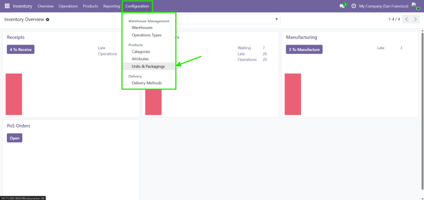
Task: Click the 3 To Manufacture button
Action: coord(304,49)
